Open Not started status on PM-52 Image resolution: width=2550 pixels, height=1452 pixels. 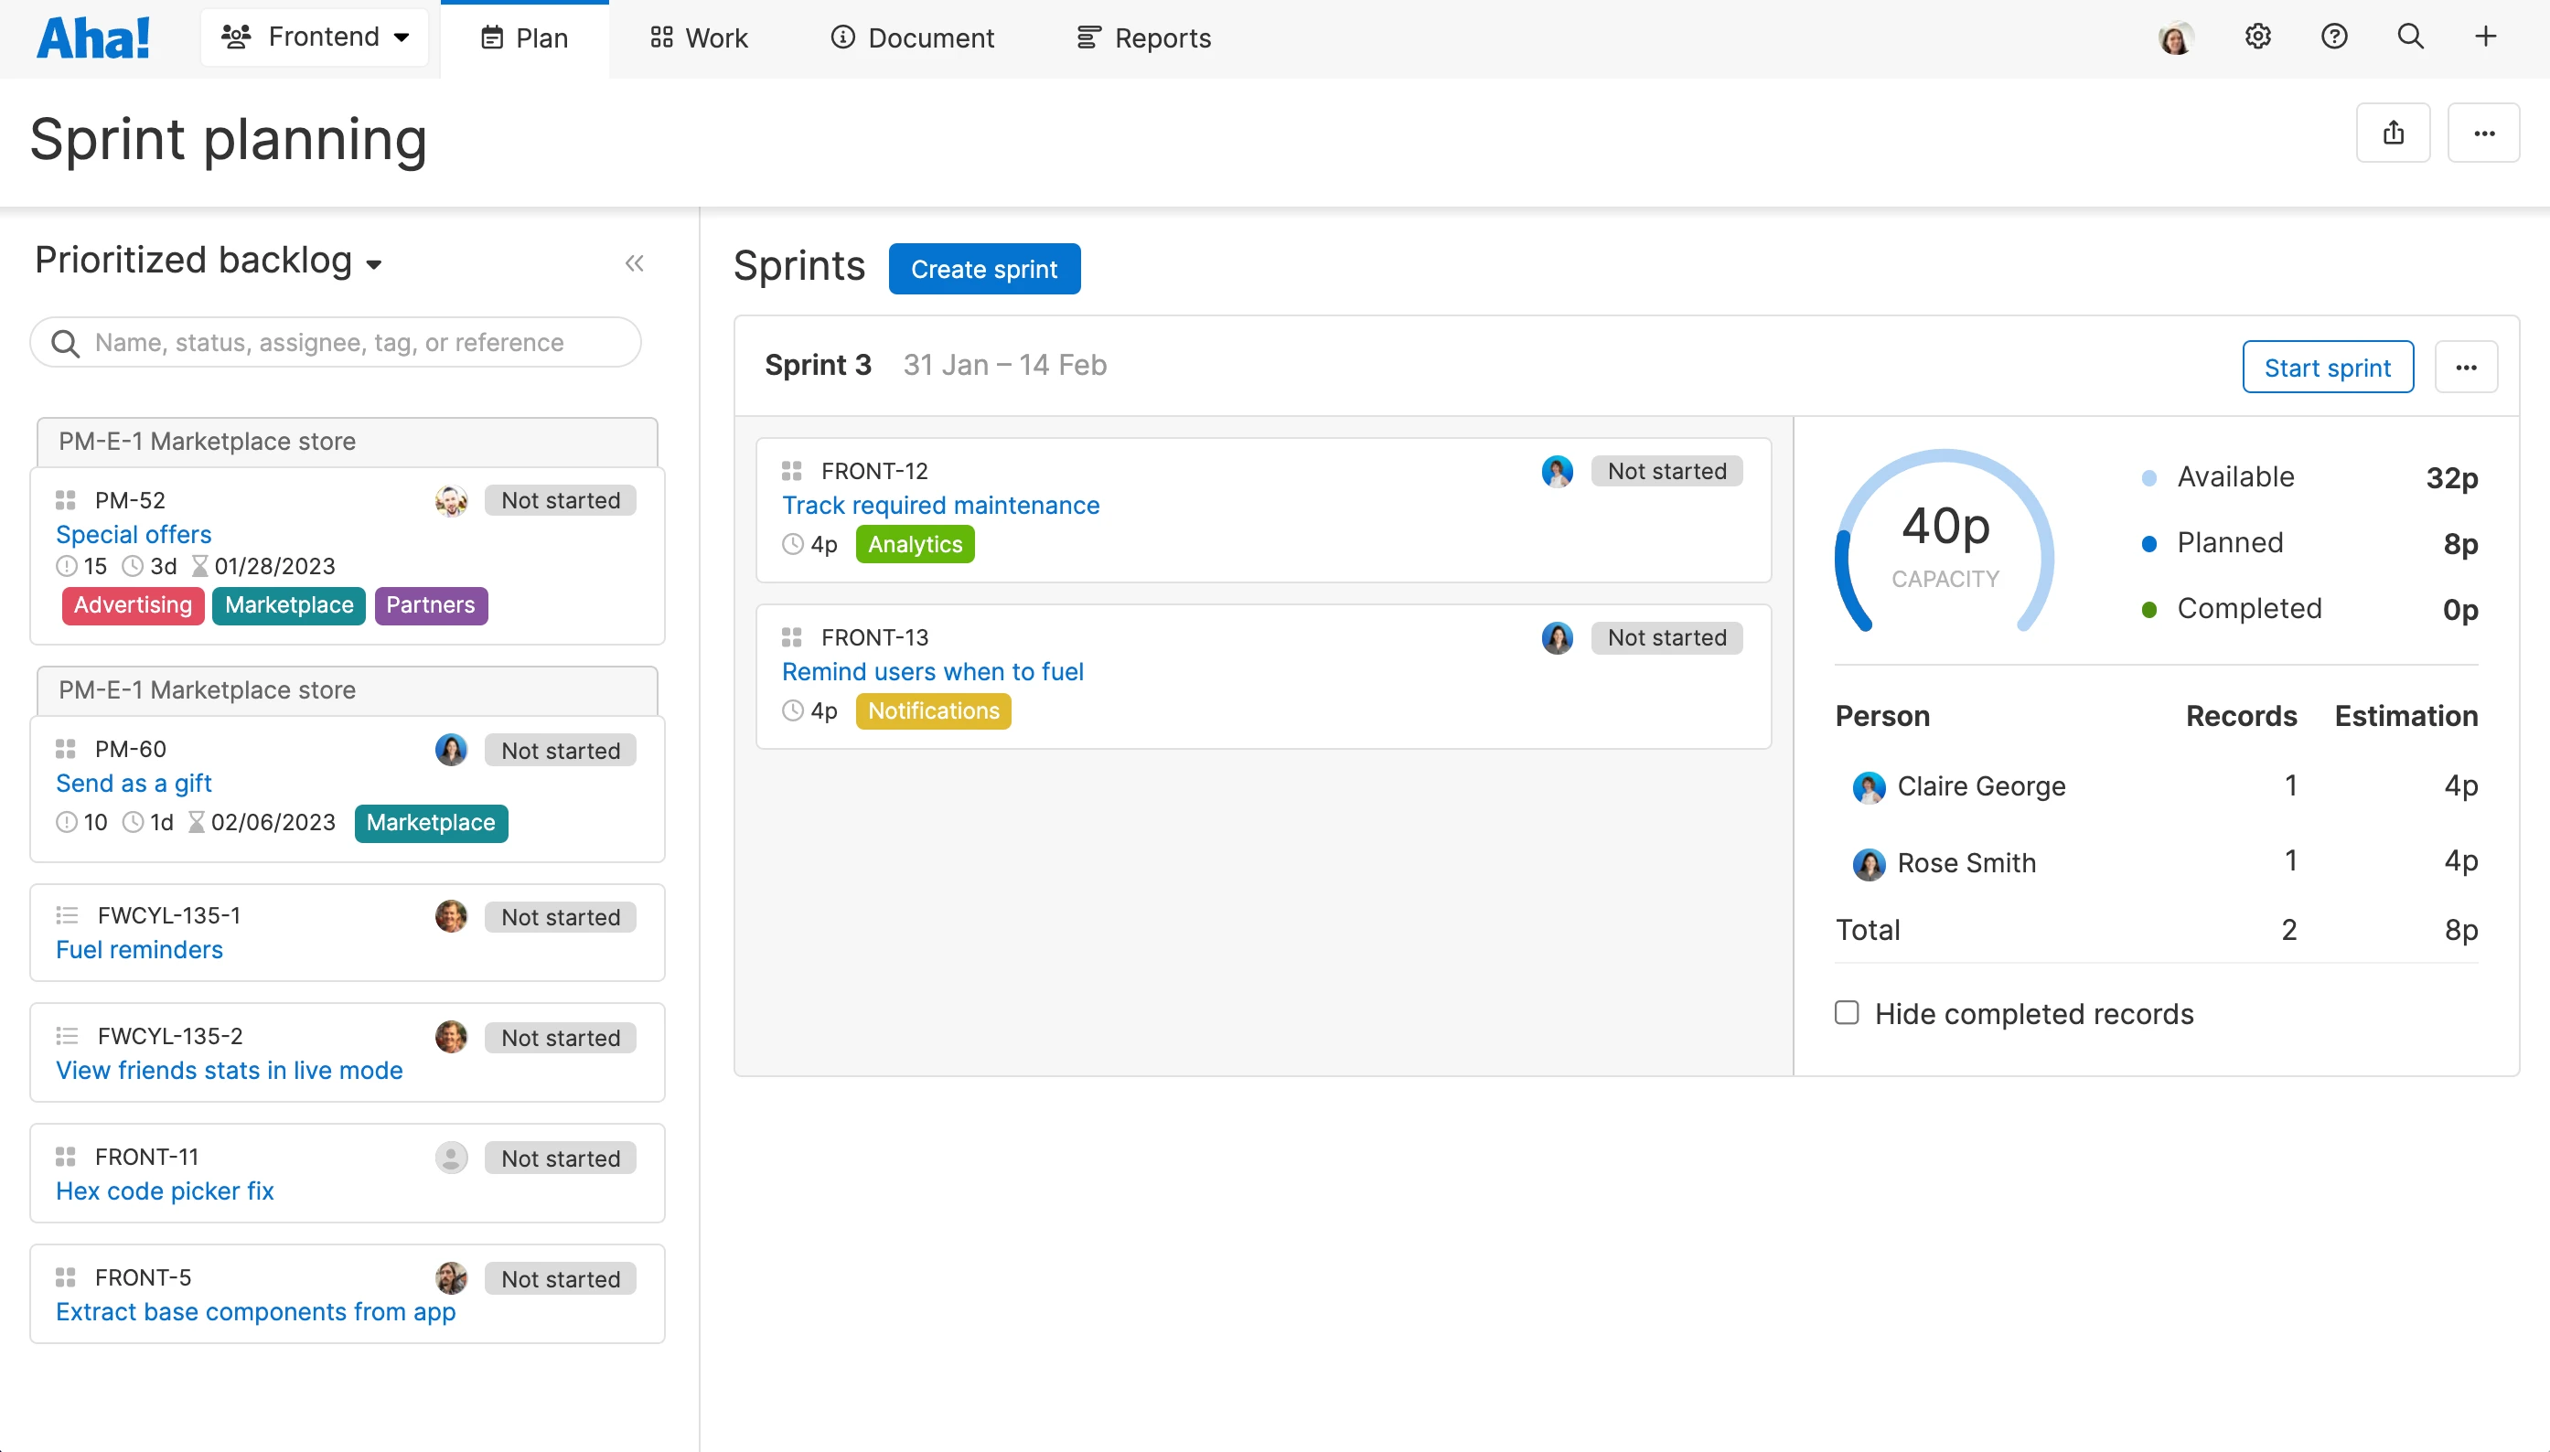pyautogui.click(x=561, y=501)
